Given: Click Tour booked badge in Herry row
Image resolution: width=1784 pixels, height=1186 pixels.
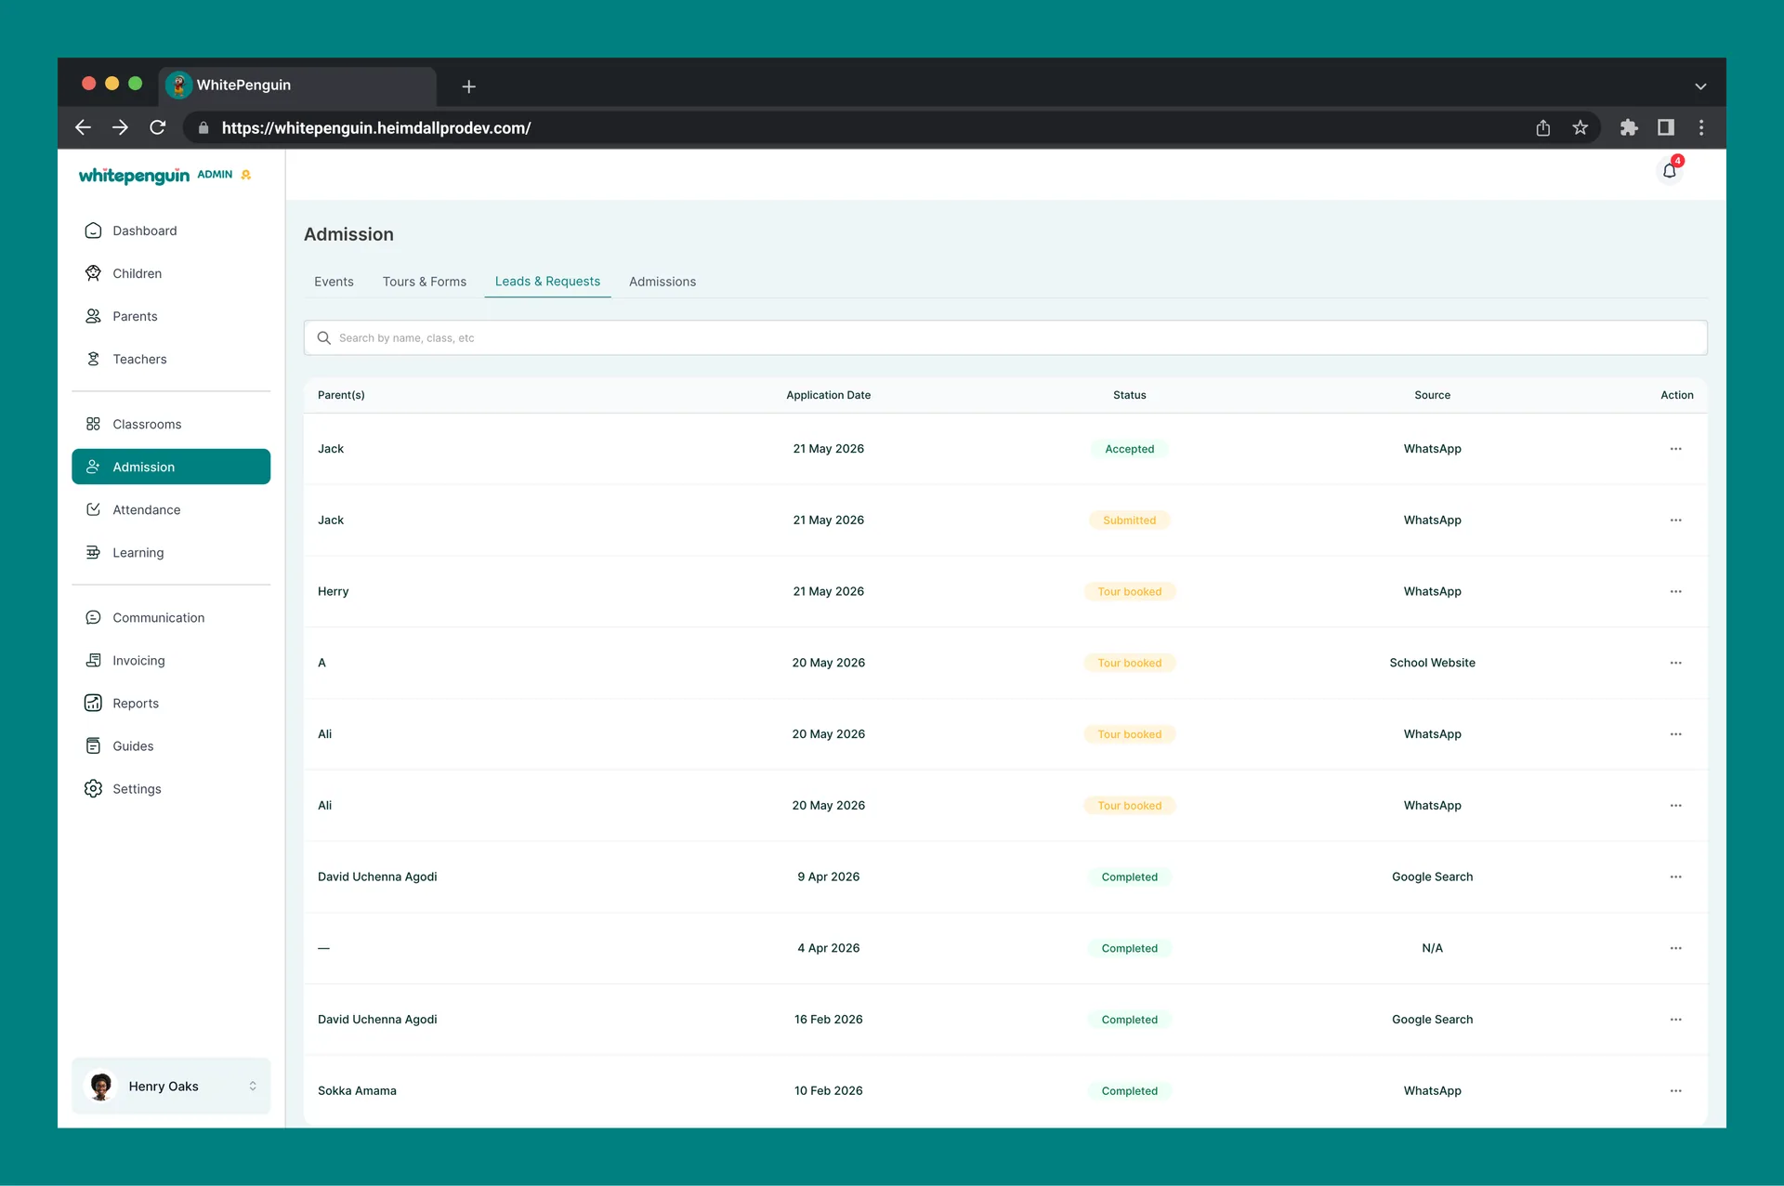Looking at the screenshot, I should pos(1129,591).
